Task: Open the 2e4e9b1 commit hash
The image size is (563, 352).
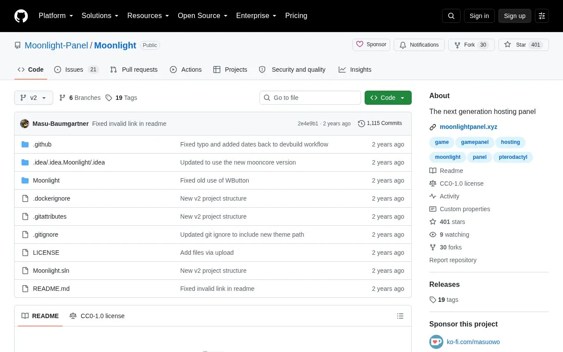Action: click(x=308, y=124)
